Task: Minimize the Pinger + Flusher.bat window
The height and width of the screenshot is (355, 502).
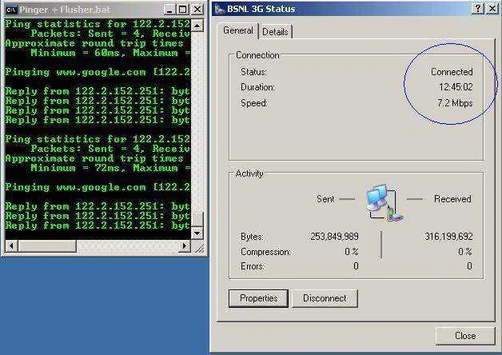Action: [169, 10]
